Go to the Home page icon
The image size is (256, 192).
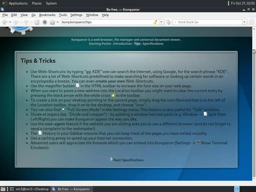pyautogui.click(x=52, y=22)
